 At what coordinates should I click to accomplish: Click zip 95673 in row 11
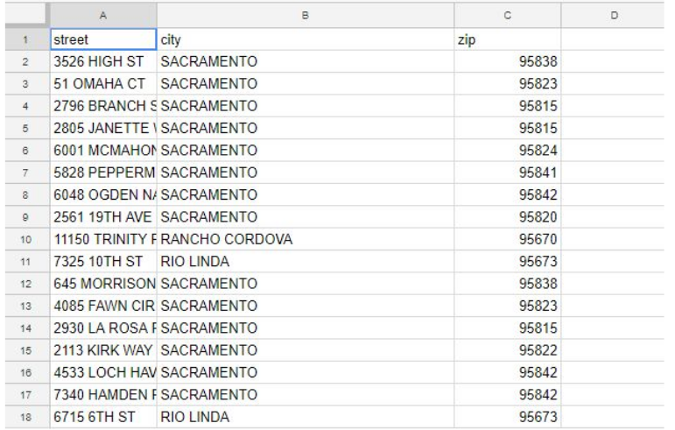click(508, 262)
